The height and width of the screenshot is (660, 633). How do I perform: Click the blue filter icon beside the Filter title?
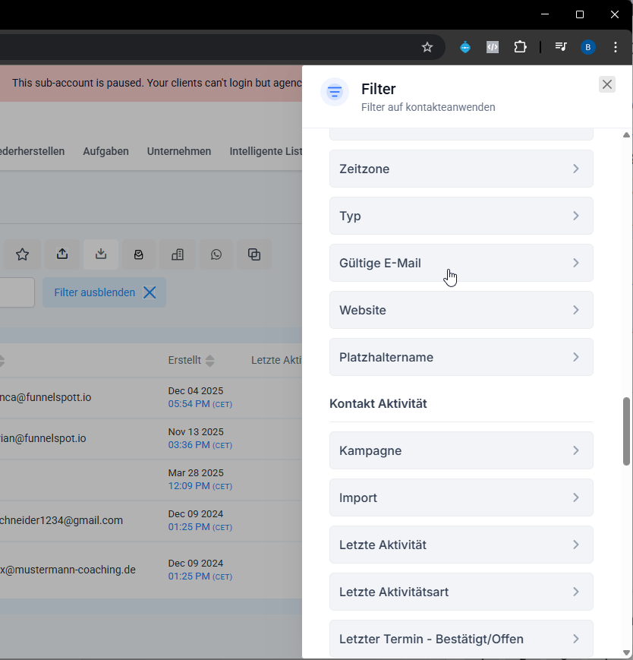coord(335,91)
